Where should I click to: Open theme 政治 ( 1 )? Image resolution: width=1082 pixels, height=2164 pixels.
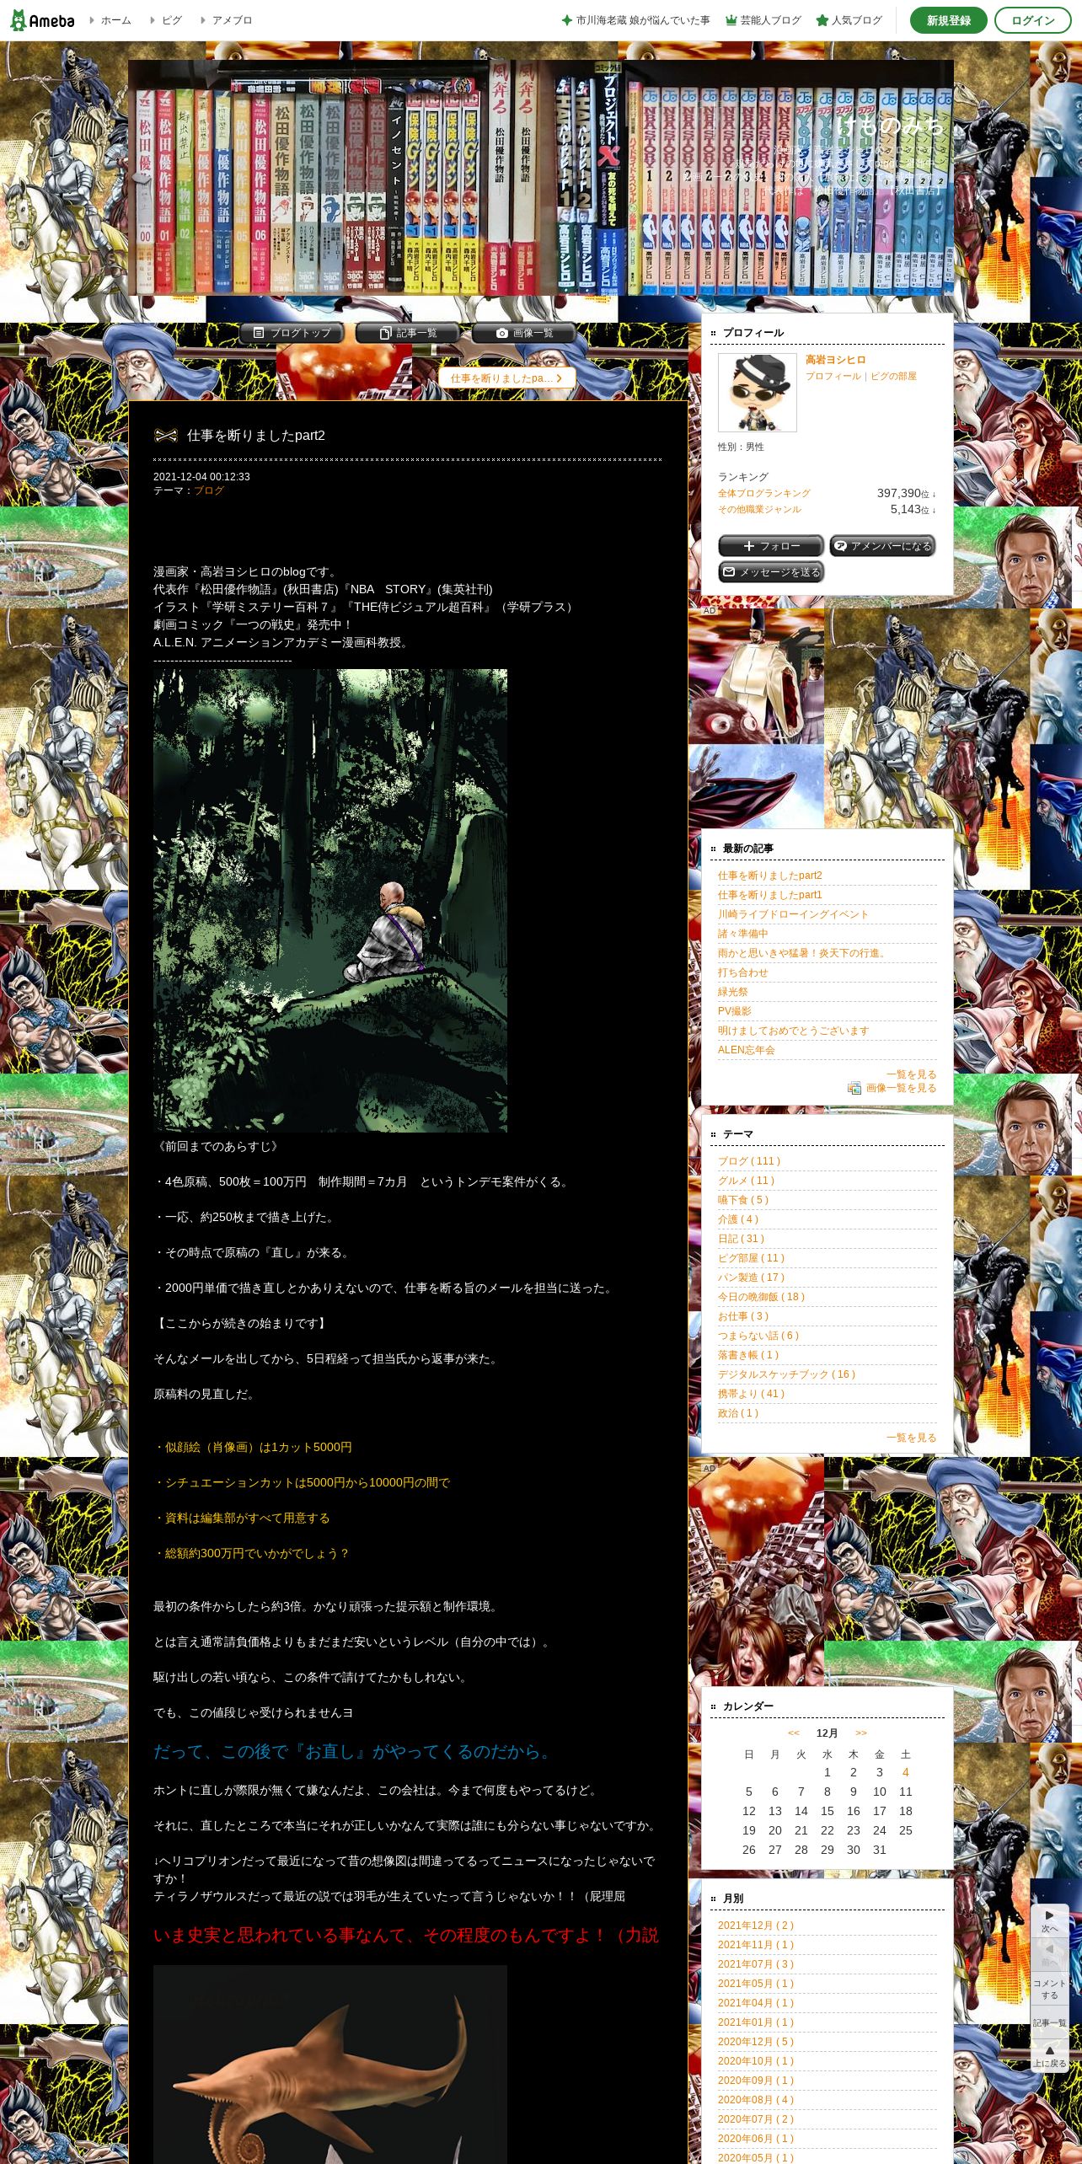(737, 1413)
